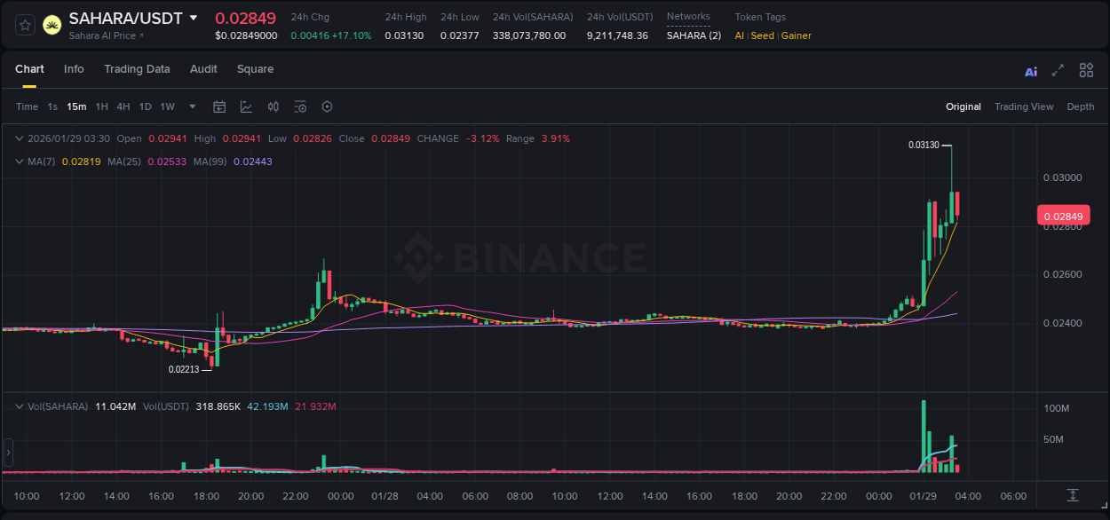This screenshot has height=520, width=1110.
Task: Click the chart style icon
Action: [244, 106]
